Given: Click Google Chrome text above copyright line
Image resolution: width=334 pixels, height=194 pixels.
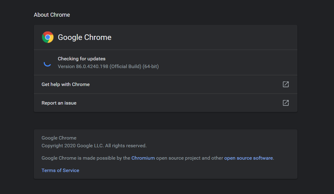Looking at the screenshot, I should [59, 138].
